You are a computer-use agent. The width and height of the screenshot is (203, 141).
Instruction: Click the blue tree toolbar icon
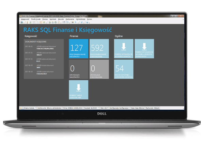[x=76, y=22]
